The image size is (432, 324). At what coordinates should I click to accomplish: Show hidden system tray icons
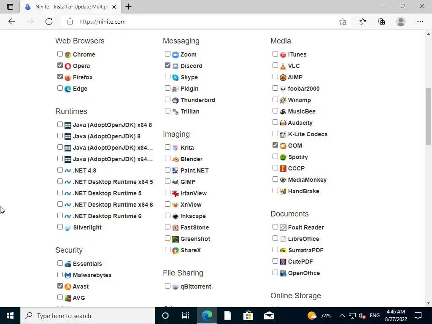(x=342, y=316)
